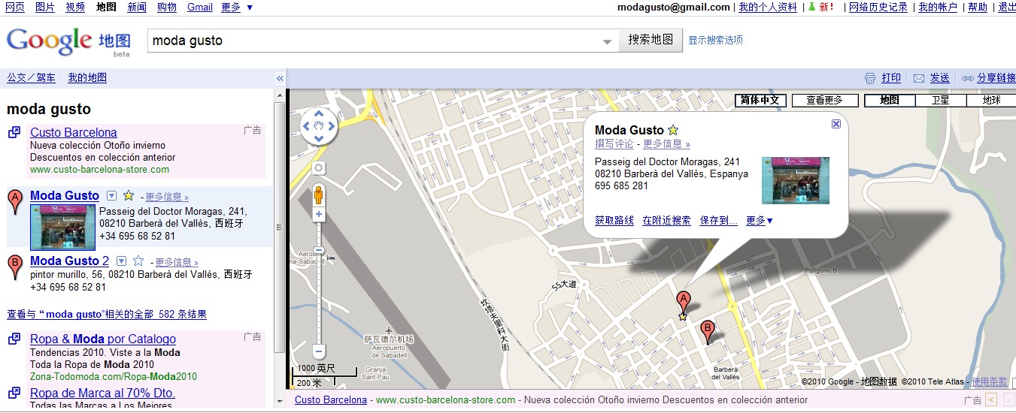Screen dimensions: 1016x413
Task: Click the Street View pegman icon
Action: (x=319, y=194)
